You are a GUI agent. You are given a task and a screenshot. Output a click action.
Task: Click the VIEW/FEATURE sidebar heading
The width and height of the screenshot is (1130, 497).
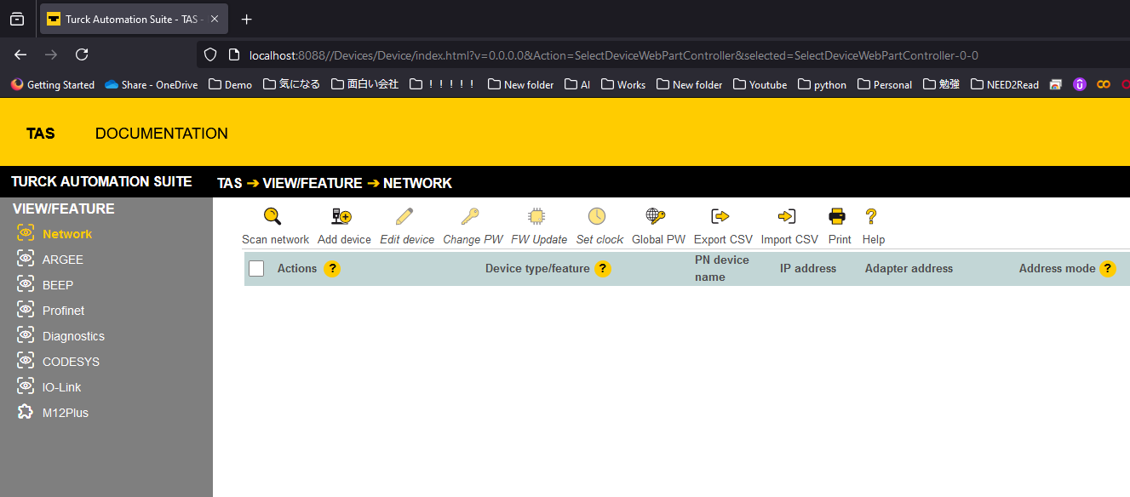point(64,209)
